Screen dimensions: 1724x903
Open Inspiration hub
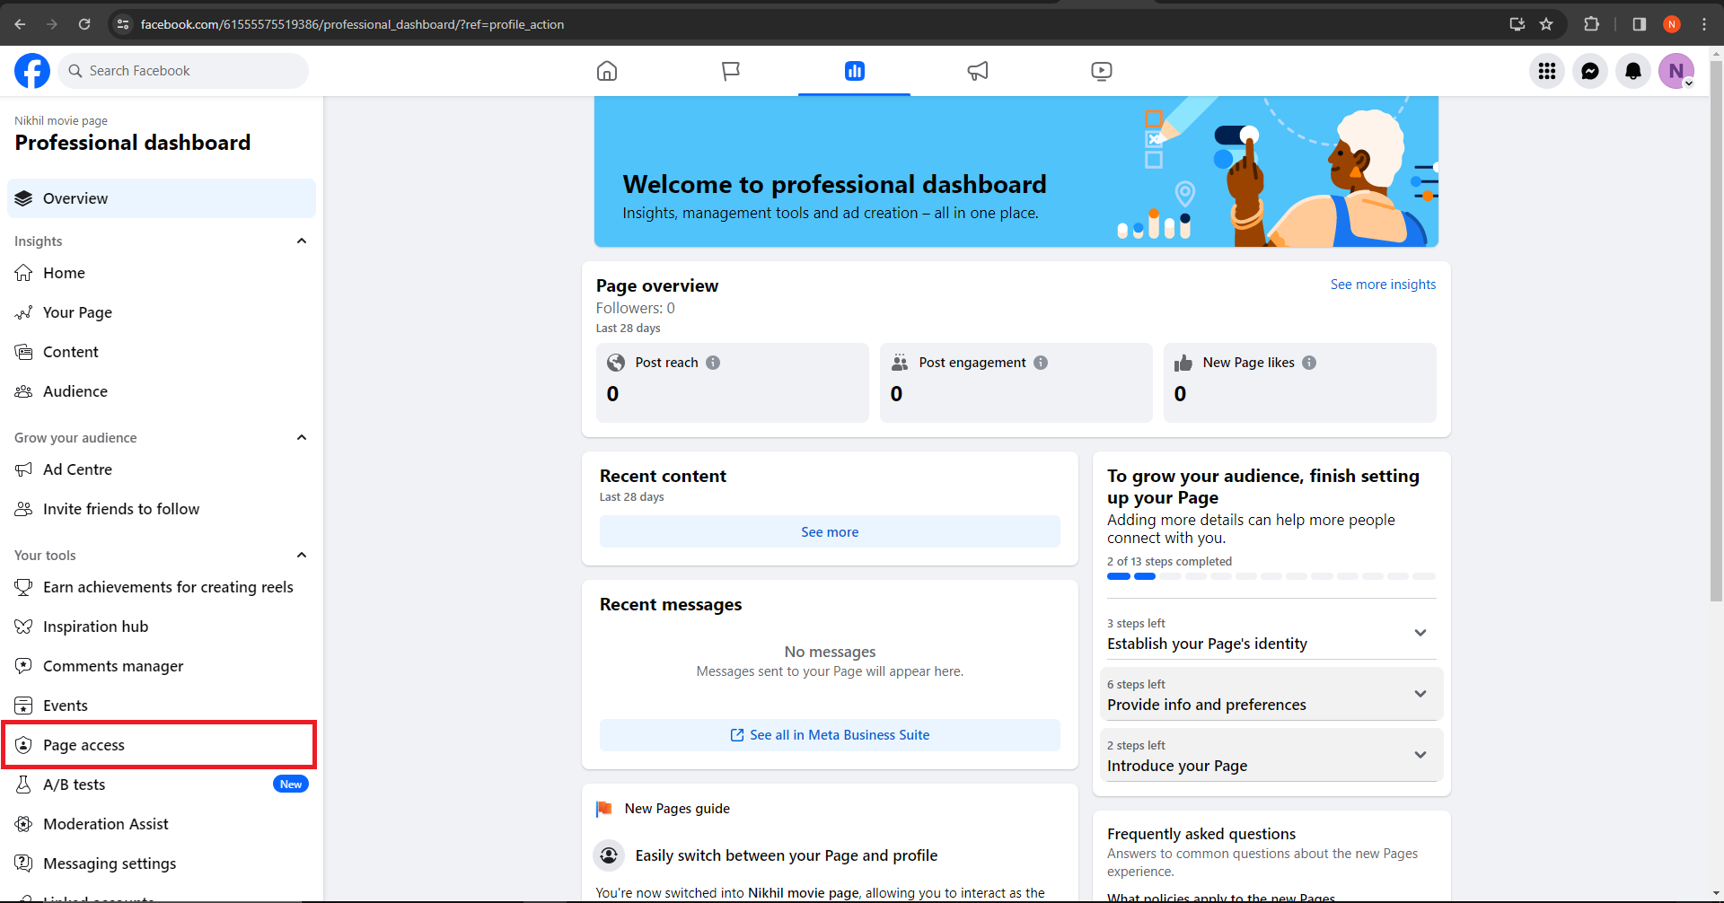162,627
